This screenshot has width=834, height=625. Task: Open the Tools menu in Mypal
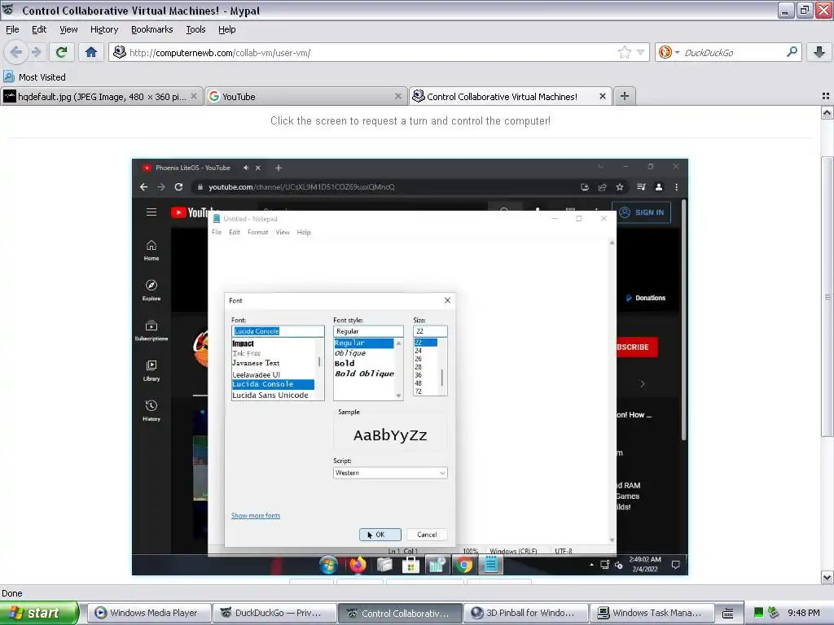click(195, 29)
